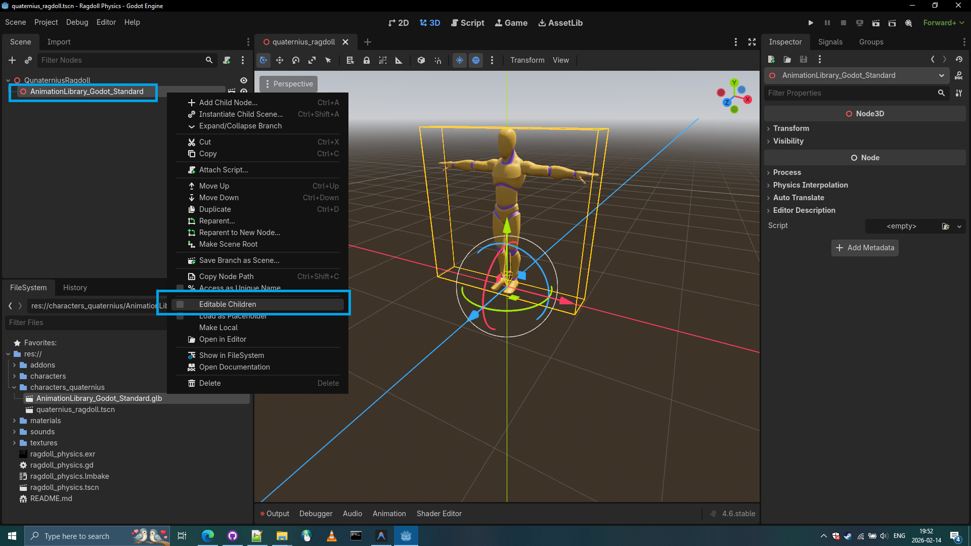
Task: Expand the materials folder in FileSystem
Action: point(14,421)
